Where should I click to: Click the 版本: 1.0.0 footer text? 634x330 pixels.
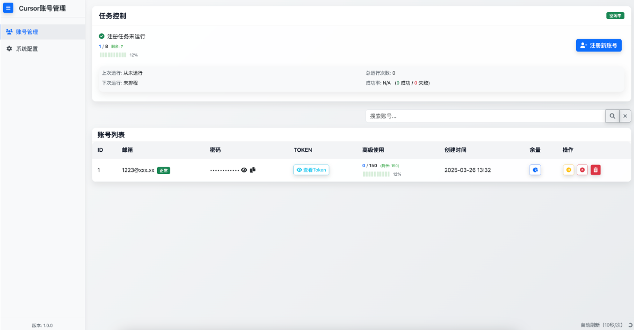pyautogui.click(x=42, y=326)
